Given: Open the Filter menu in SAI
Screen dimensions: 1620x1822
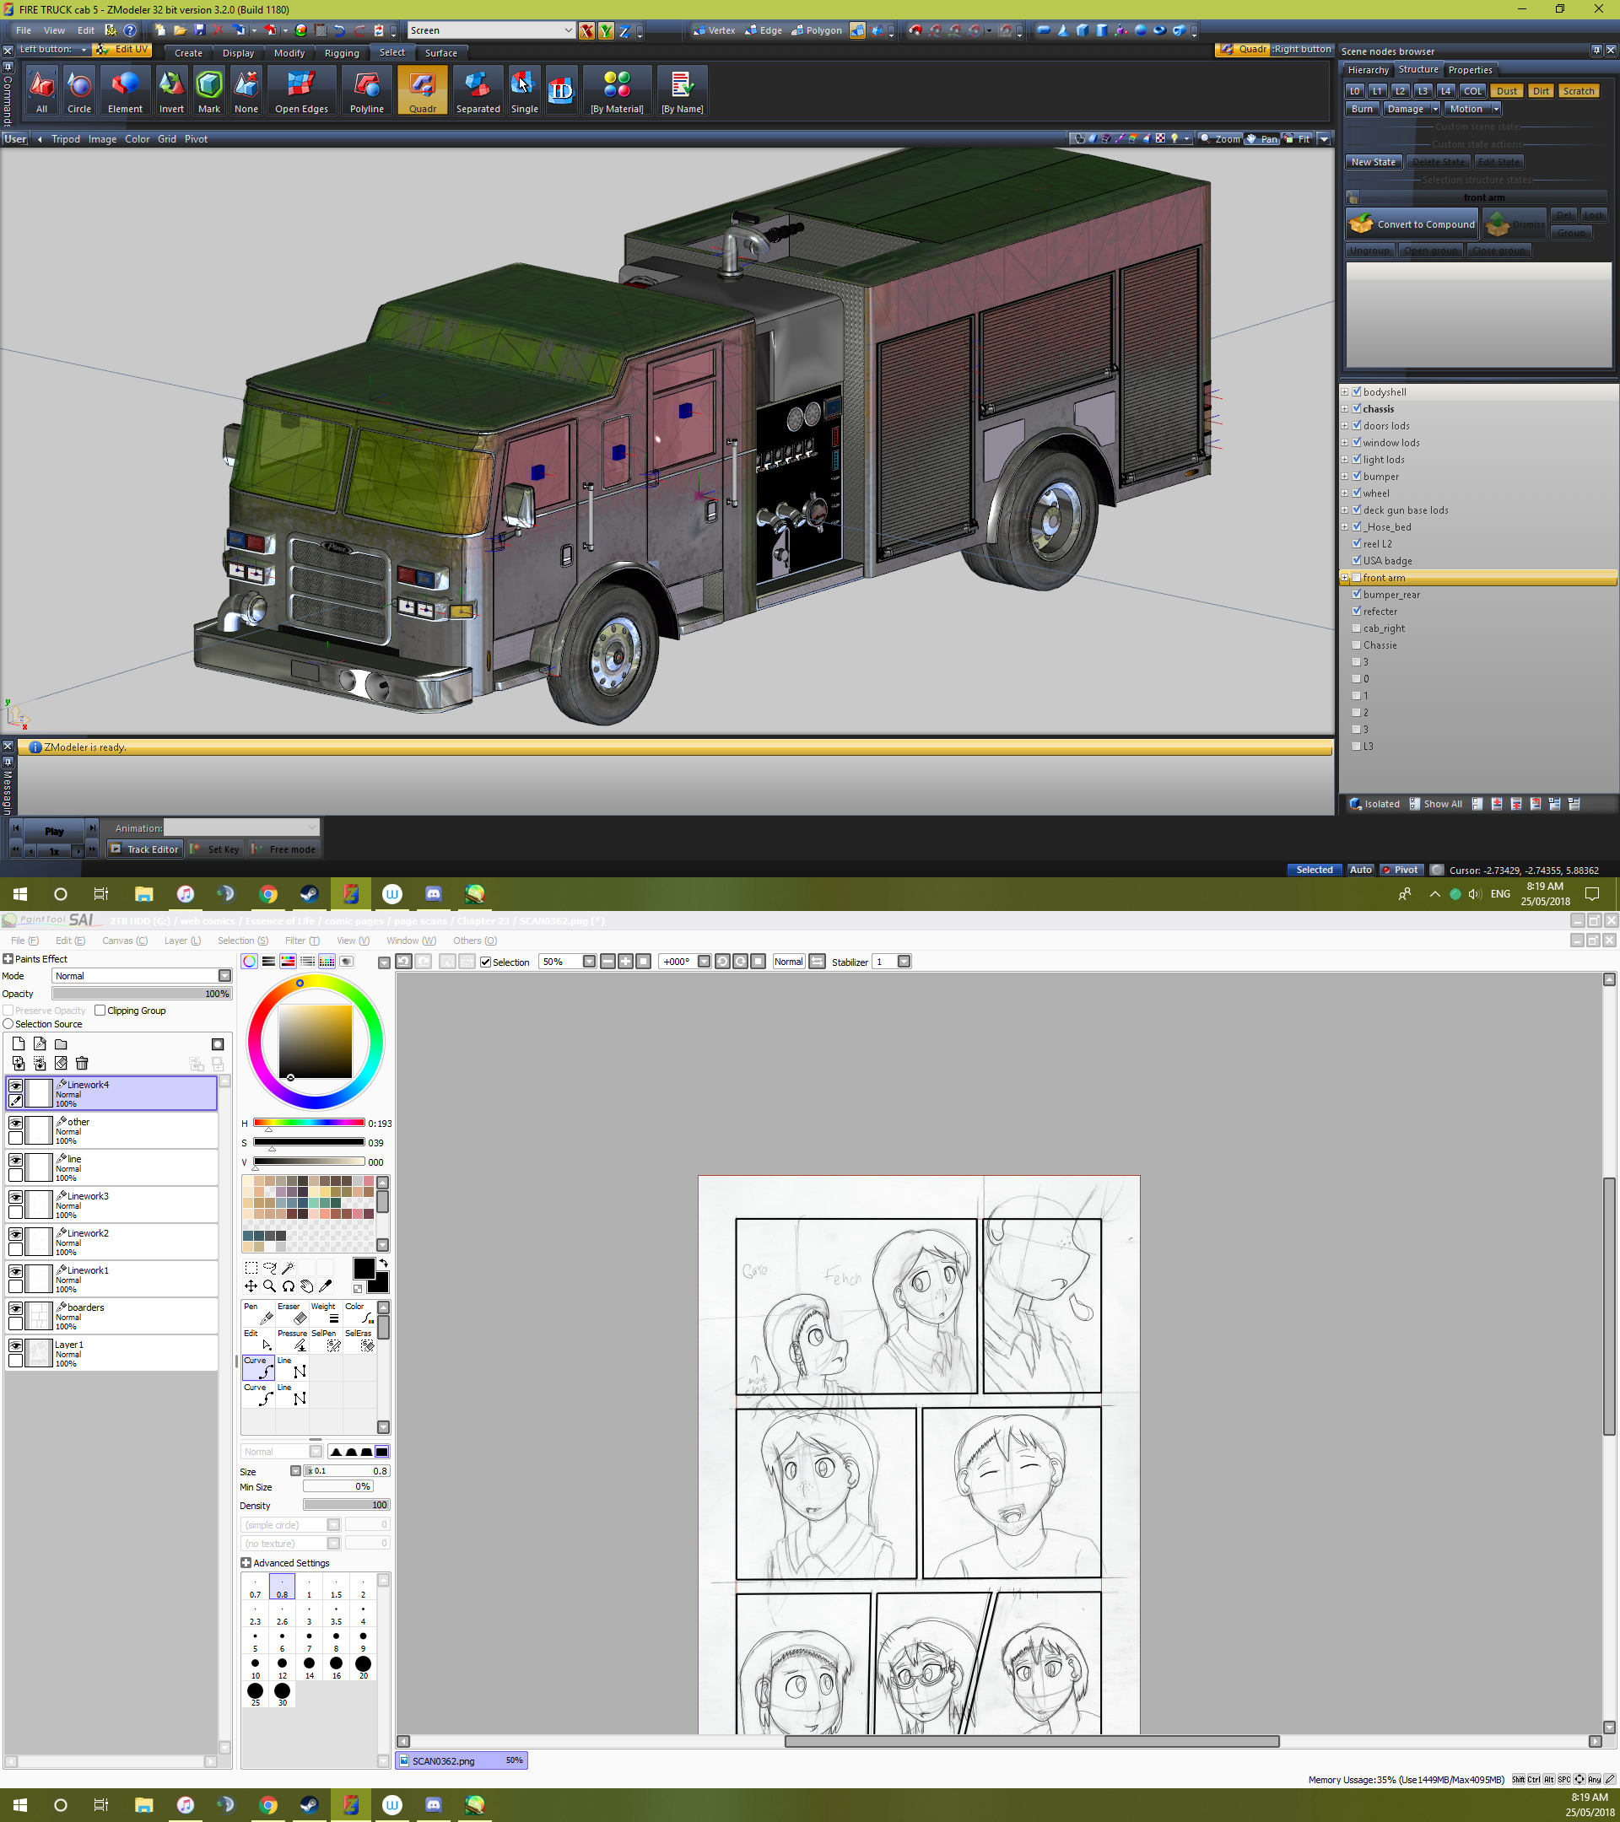Looking at the screenshot, I should tap(301, 941).
